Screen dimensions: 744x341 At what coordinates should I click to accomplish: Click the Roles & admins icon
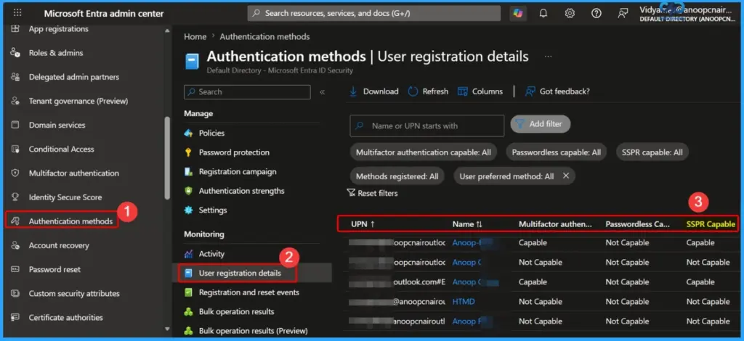point(15,53)
